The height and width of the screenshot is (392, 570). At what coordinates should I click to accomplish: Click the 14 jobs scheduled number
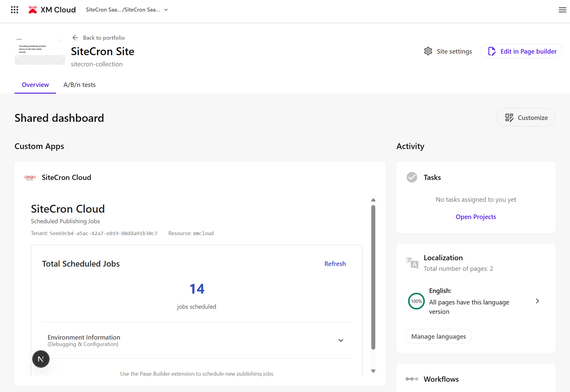197,289
